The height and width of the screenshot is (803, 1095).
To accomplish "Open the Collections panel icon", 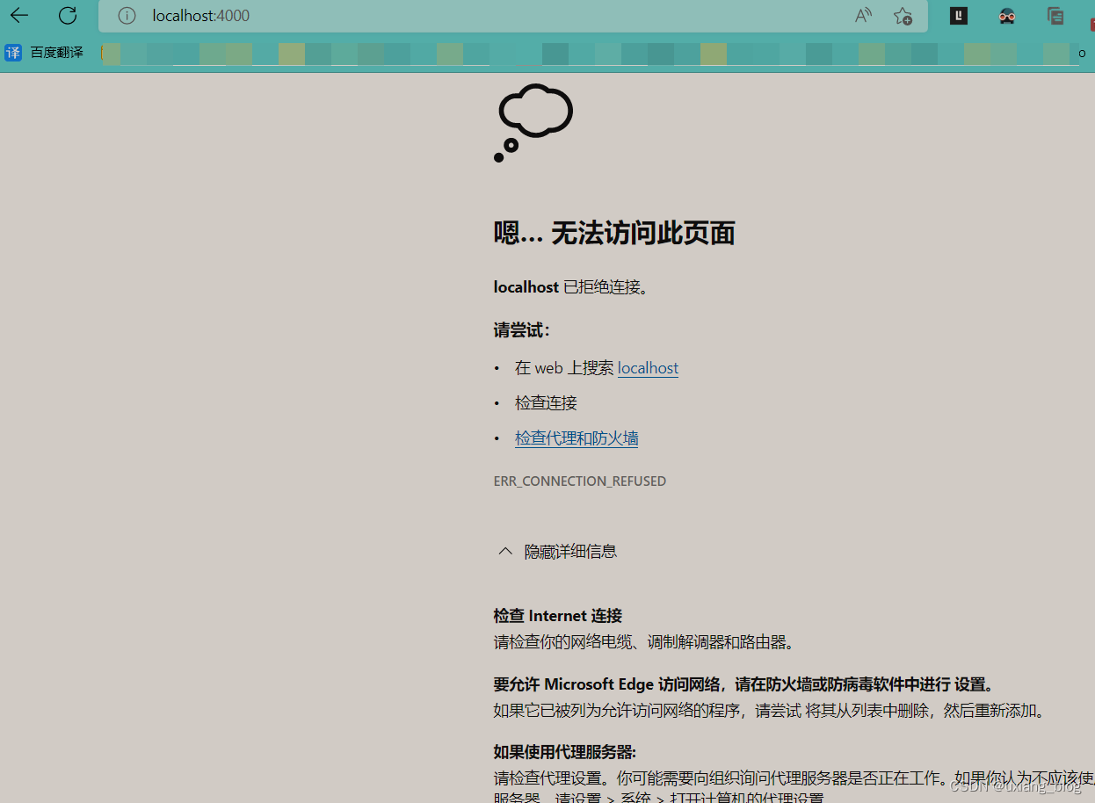I will click(x=1055, y=16).
